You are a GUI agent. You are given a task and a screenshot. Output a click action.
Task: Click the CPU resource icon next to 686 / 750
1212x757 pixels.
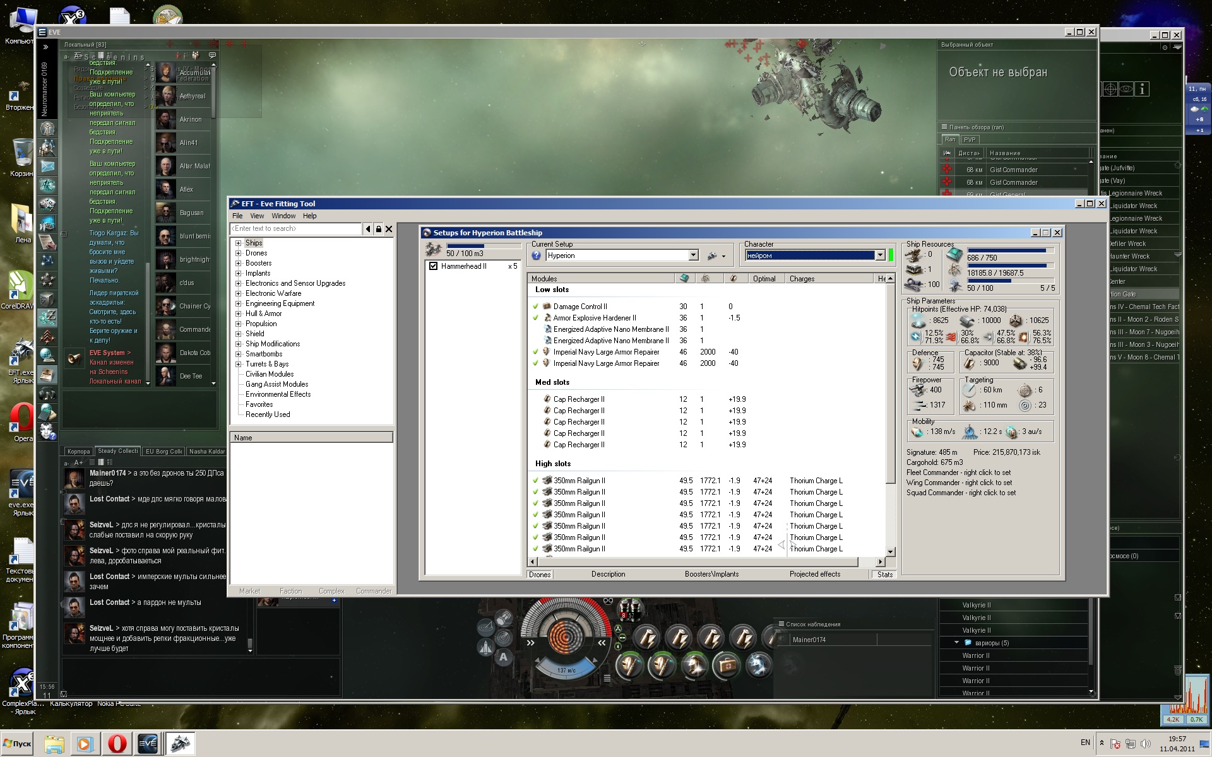954,255
